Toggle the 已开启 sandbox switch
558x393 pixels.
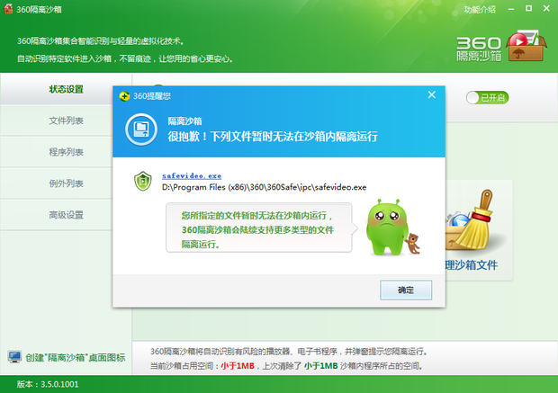click(487, 97)
